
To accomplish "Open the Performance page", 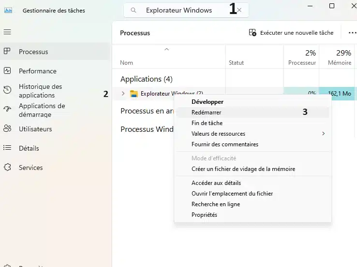I will pos(55,71).
